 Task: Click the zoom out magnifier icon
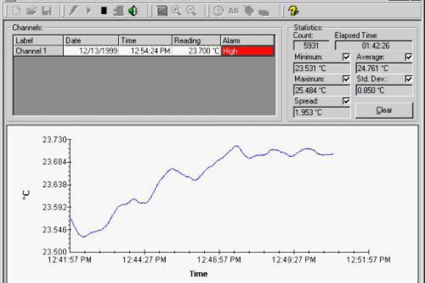[x=191, y=11]
